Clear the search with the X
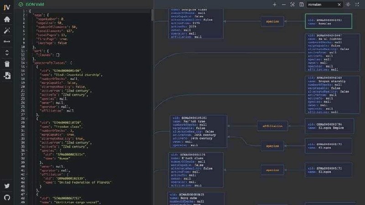 pos(339,5)
